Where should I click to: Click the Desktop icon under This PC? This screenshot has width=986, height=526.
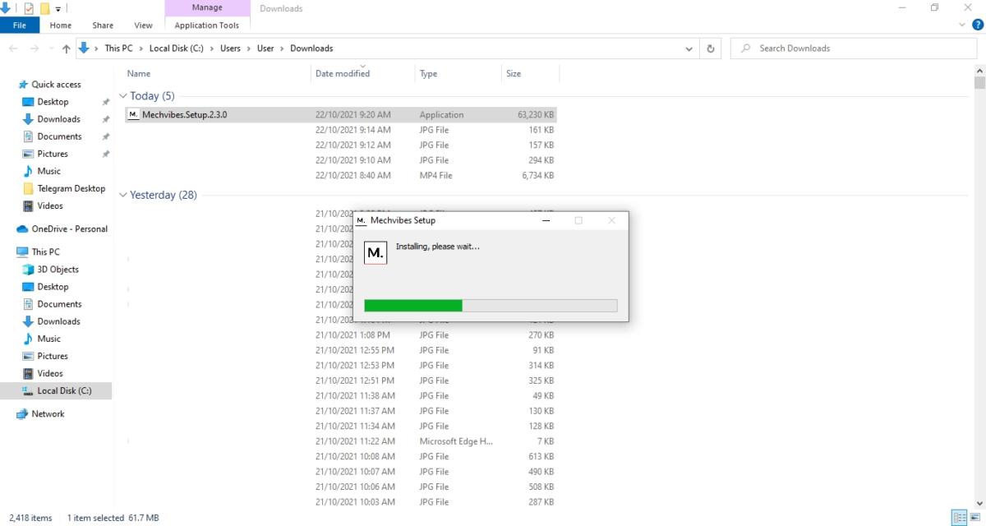[28, 286]
